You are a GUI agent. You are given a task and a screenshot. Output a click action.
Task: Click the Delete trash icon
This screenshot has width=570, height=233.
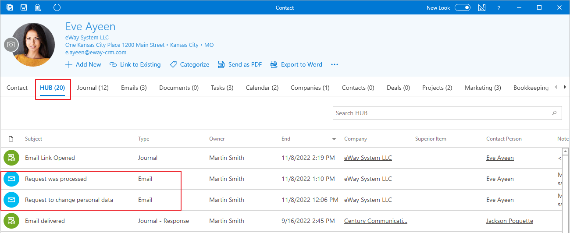(38, 7)
